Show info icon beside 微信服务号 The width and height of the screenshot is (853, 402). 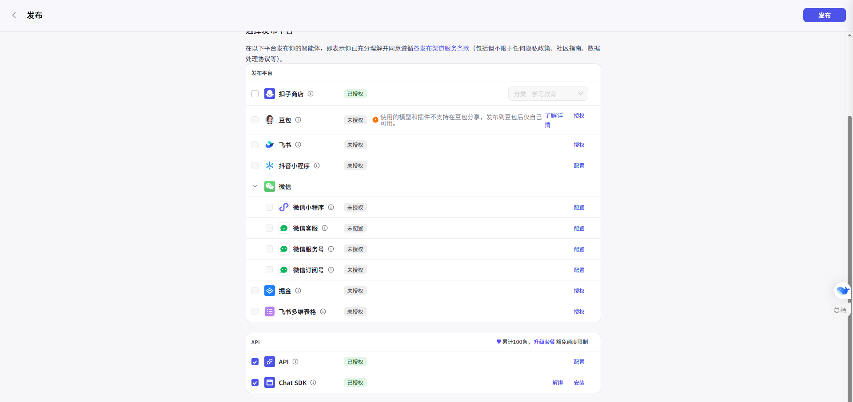coord(331,249)
